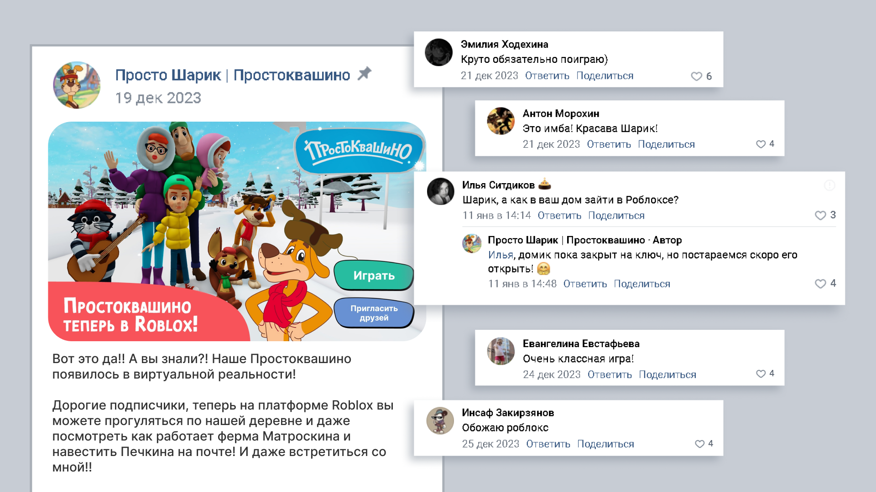The image size is (876, 492).
Task: Click the faded options icon on Илья's comment
Action: coord(829,185)
